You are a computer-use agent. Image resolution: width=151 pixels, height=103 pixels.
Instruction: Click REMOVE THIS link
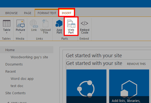coord(136,64)
